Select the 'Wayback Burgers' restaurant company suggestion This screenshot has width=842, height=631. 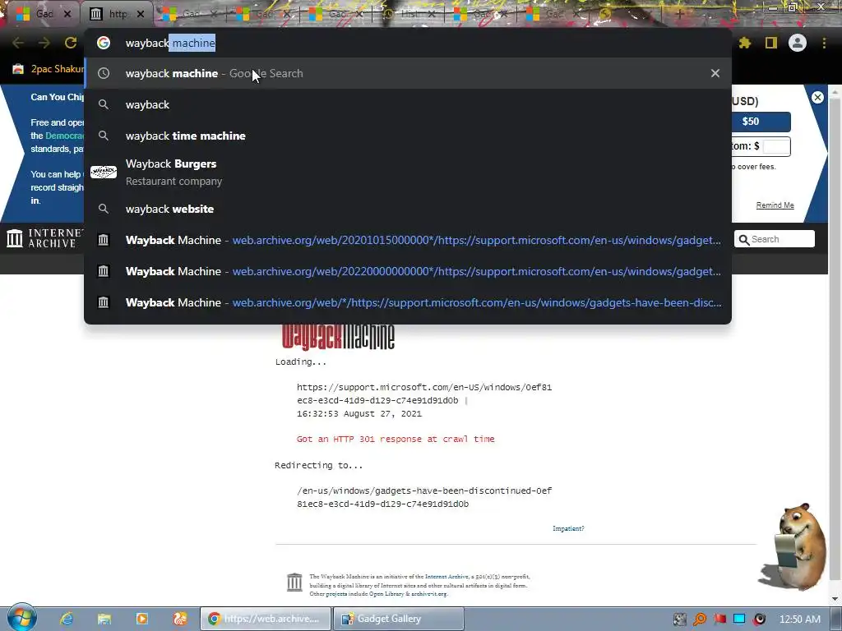(x=408, y=173)
